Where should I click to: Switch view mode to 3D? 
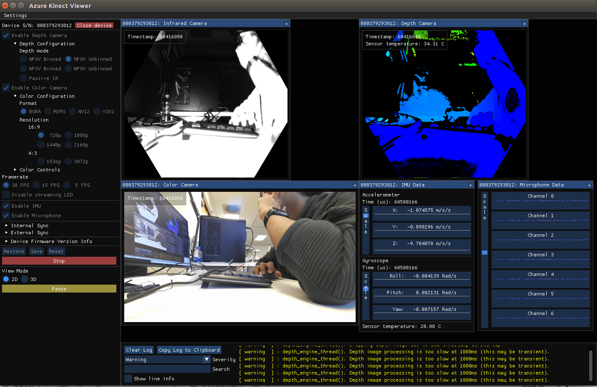pyautogui.click(x=25, y=279)
